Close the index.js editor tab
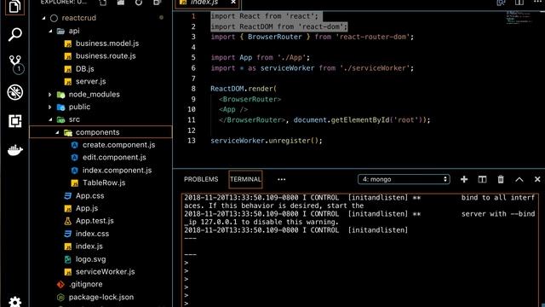This screenshot has width=545, height=307. 233,3
